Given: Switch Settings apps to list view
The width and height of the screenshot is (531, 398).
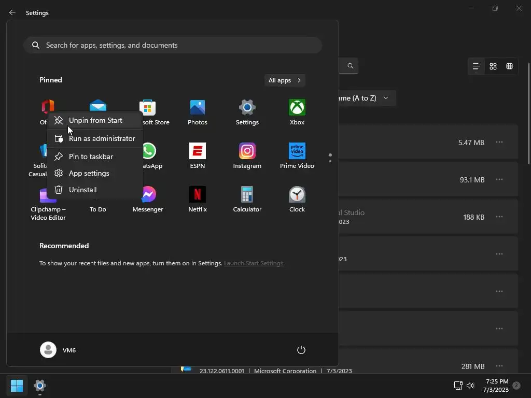Looking at the screenshot, I should [476, 66].
